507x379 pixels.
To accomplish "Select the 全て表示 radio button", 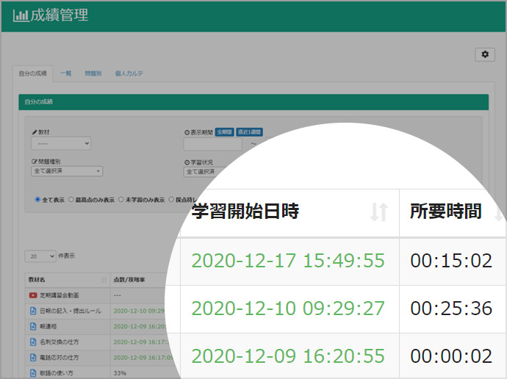I will coord(38,199).
